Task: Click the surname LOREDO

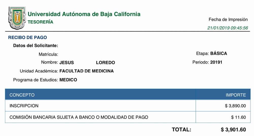Action: (x=105, y=63)
